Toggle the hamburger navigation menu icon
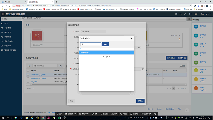Screen dimensions: 213x120 pyautogui.click(x=3, y=14)
